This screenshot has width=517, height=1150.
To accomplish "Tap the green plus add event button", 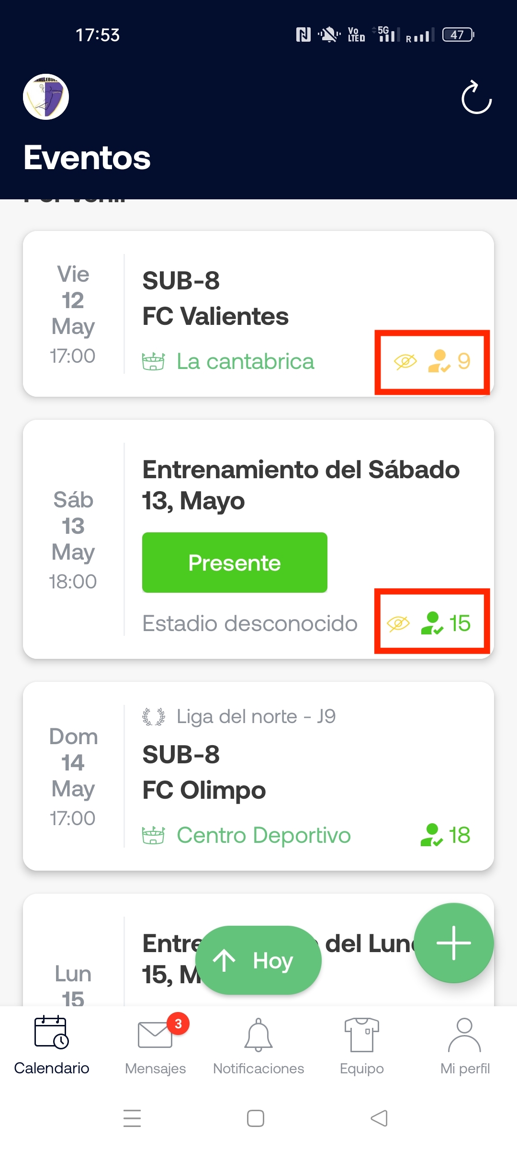I will tap(453, 943).
